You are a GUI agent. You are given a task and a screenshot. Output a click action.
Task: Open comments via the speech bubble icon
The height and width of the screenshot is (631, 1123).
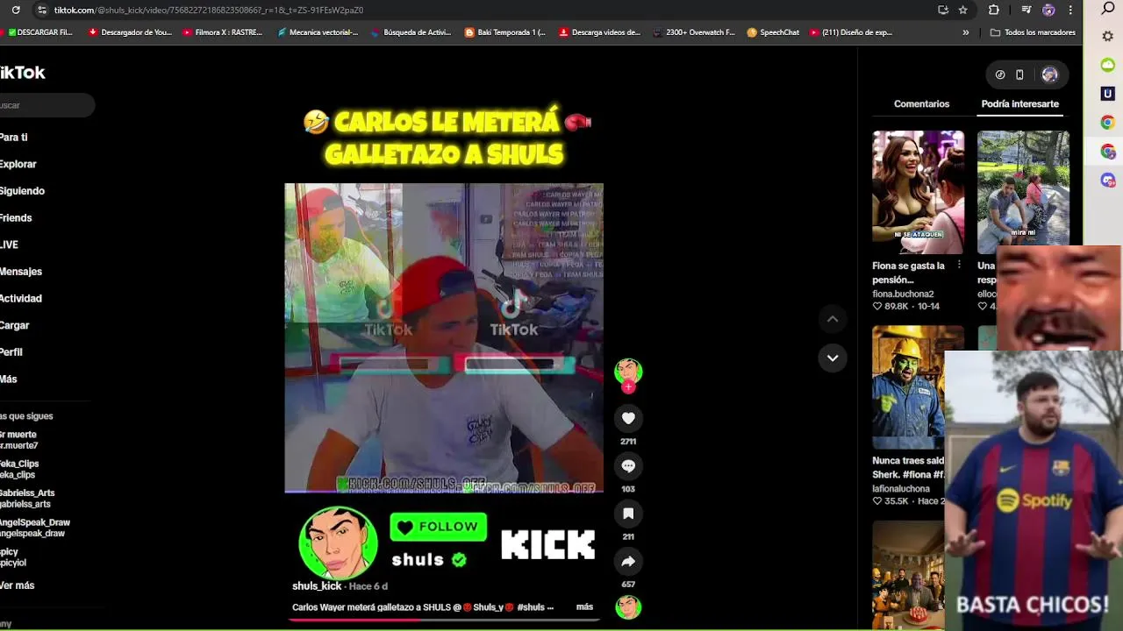(x=628, y=465)
